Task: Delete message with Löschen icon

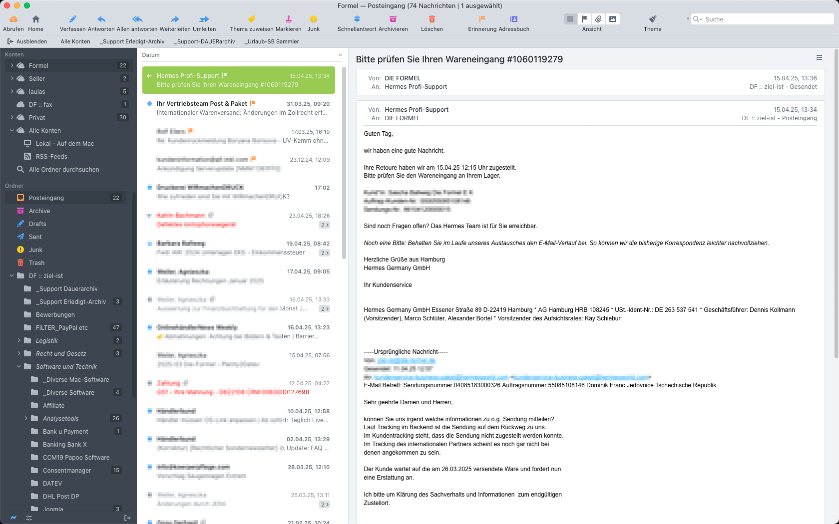Action: click(432, 19)
